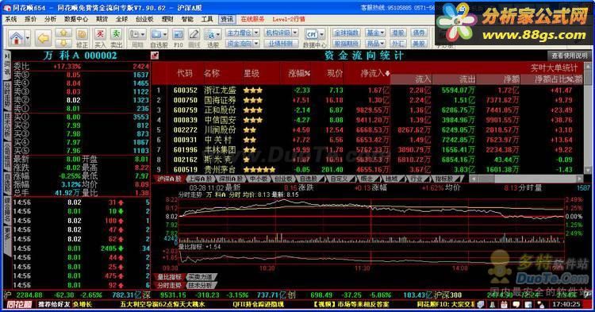
Task: Click the 全球指数 button
Action: tap(347, 33)
